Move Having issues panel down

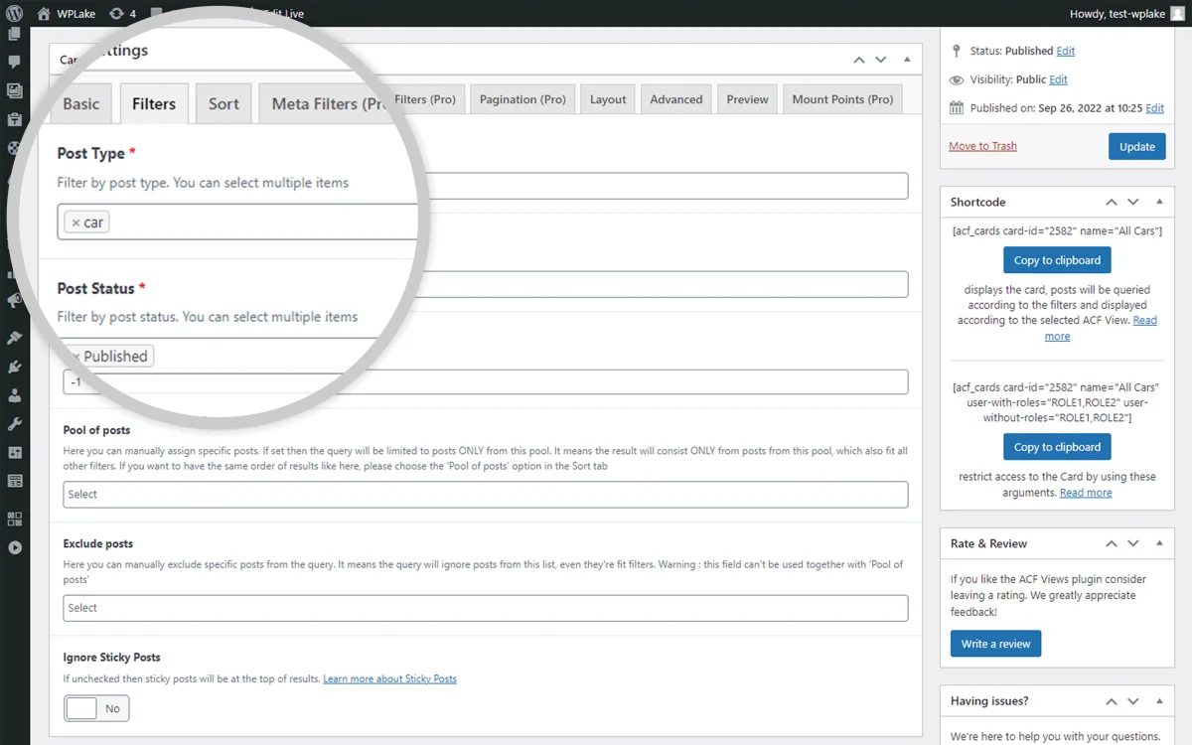[1133, 700]
